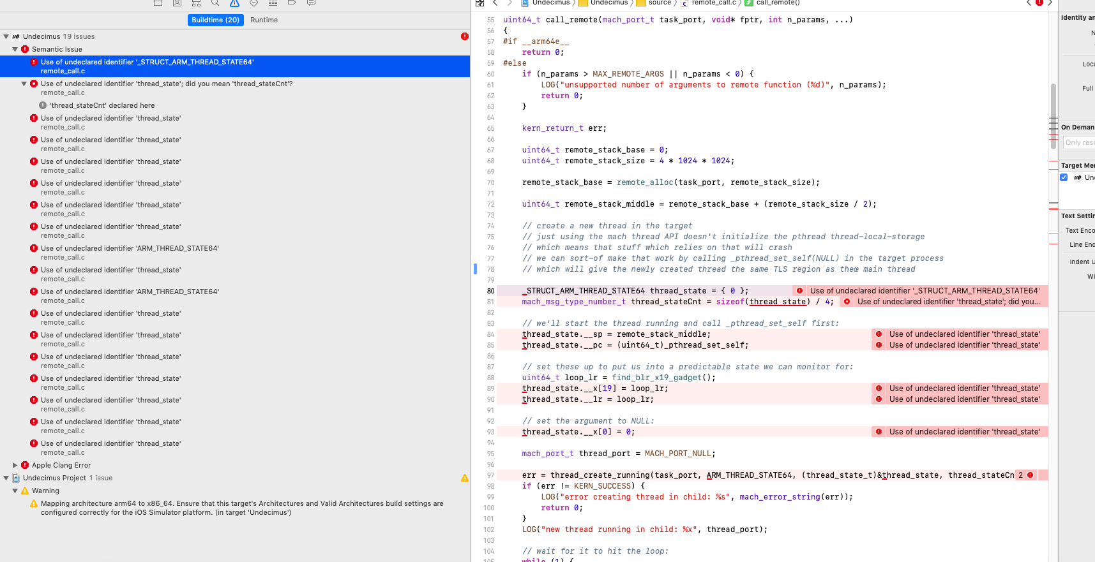Screen dimensions: 1095x562
Task: Jump to previous issue arrow in jump bar
Action: [1029, 3]
